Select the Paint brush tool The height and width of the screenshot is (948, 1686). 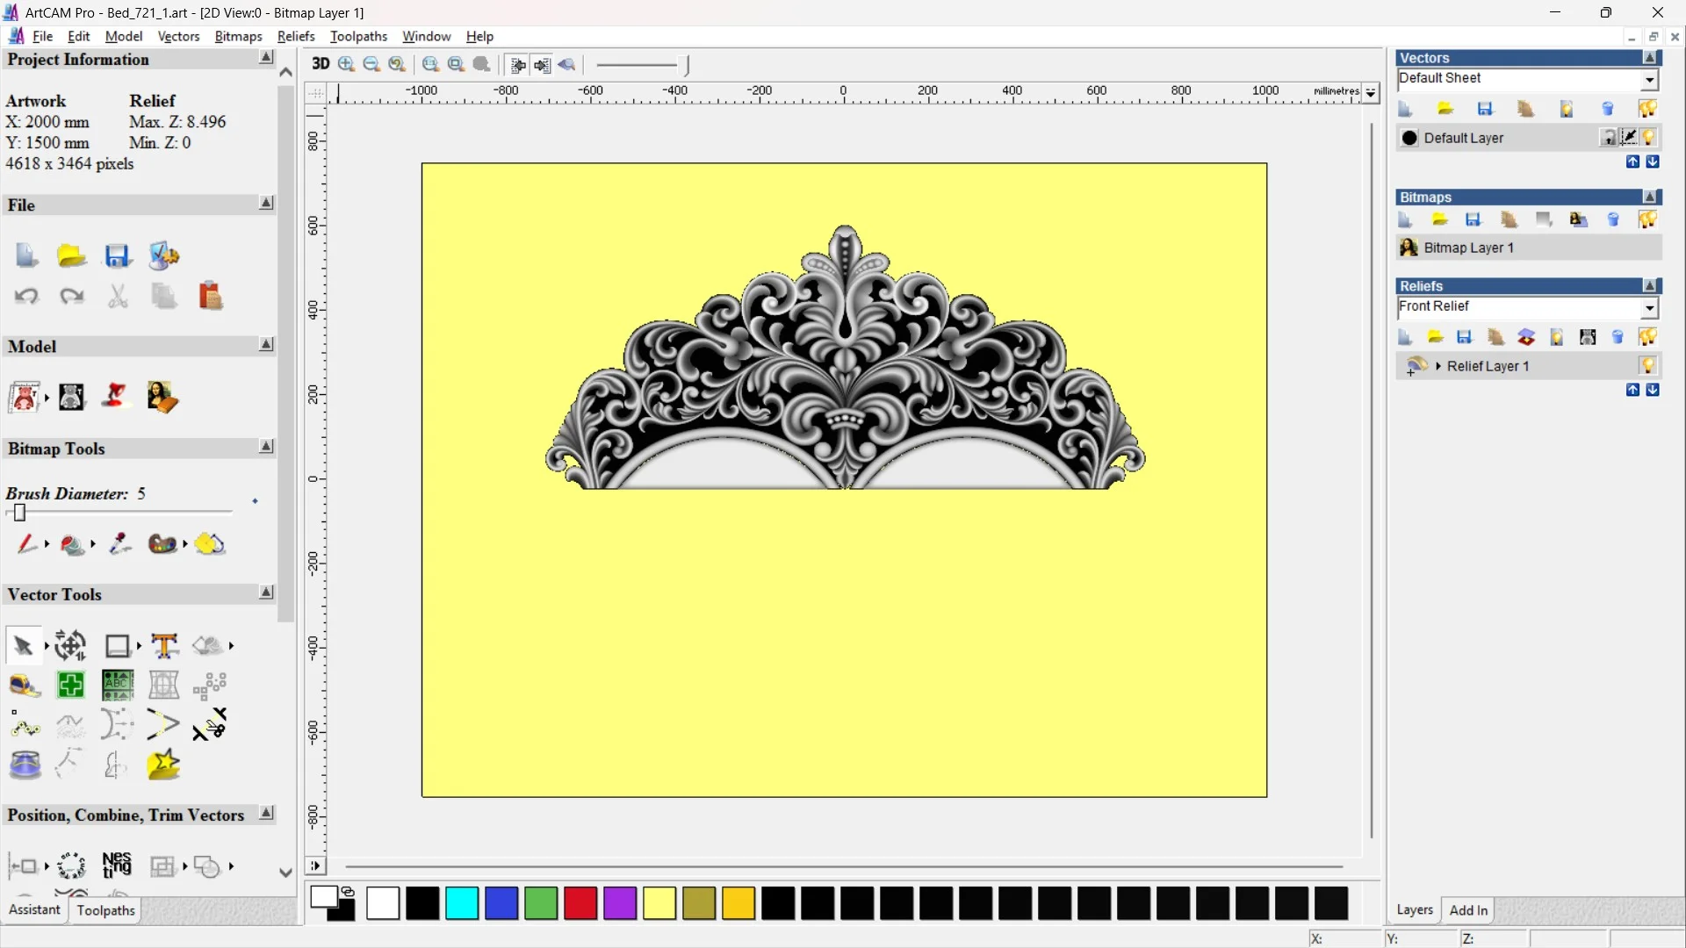pyautogui.click(x=25, y=544)
